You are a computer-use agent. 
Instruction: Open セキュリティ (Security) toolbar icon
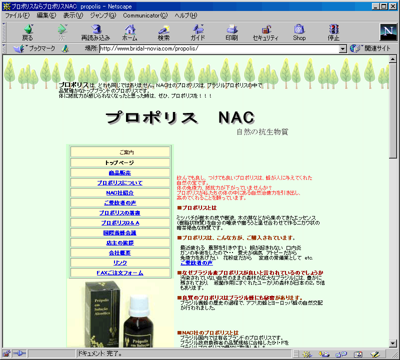pos(265,32)
